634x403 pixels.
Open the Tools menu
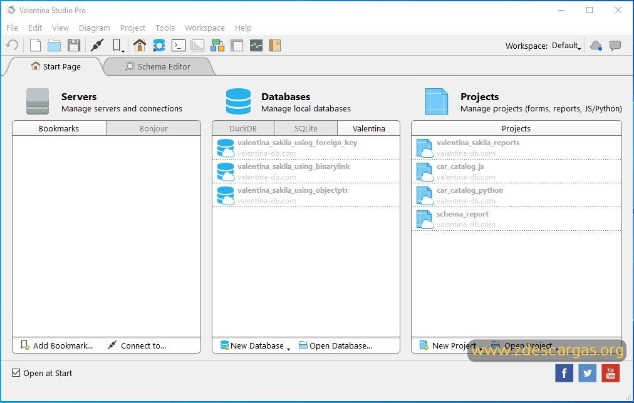[x=165, y=28]
